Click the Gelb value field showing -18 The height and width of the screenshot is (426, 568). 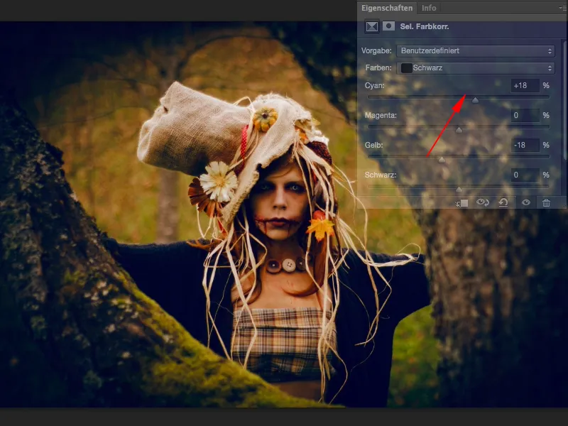[x=525, y=145]
